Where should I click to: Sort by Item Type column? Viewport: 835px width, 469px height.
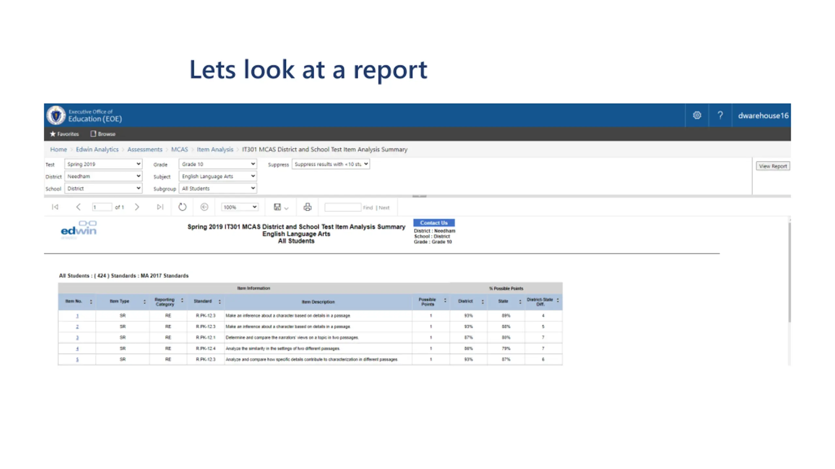tap(144, 302)
